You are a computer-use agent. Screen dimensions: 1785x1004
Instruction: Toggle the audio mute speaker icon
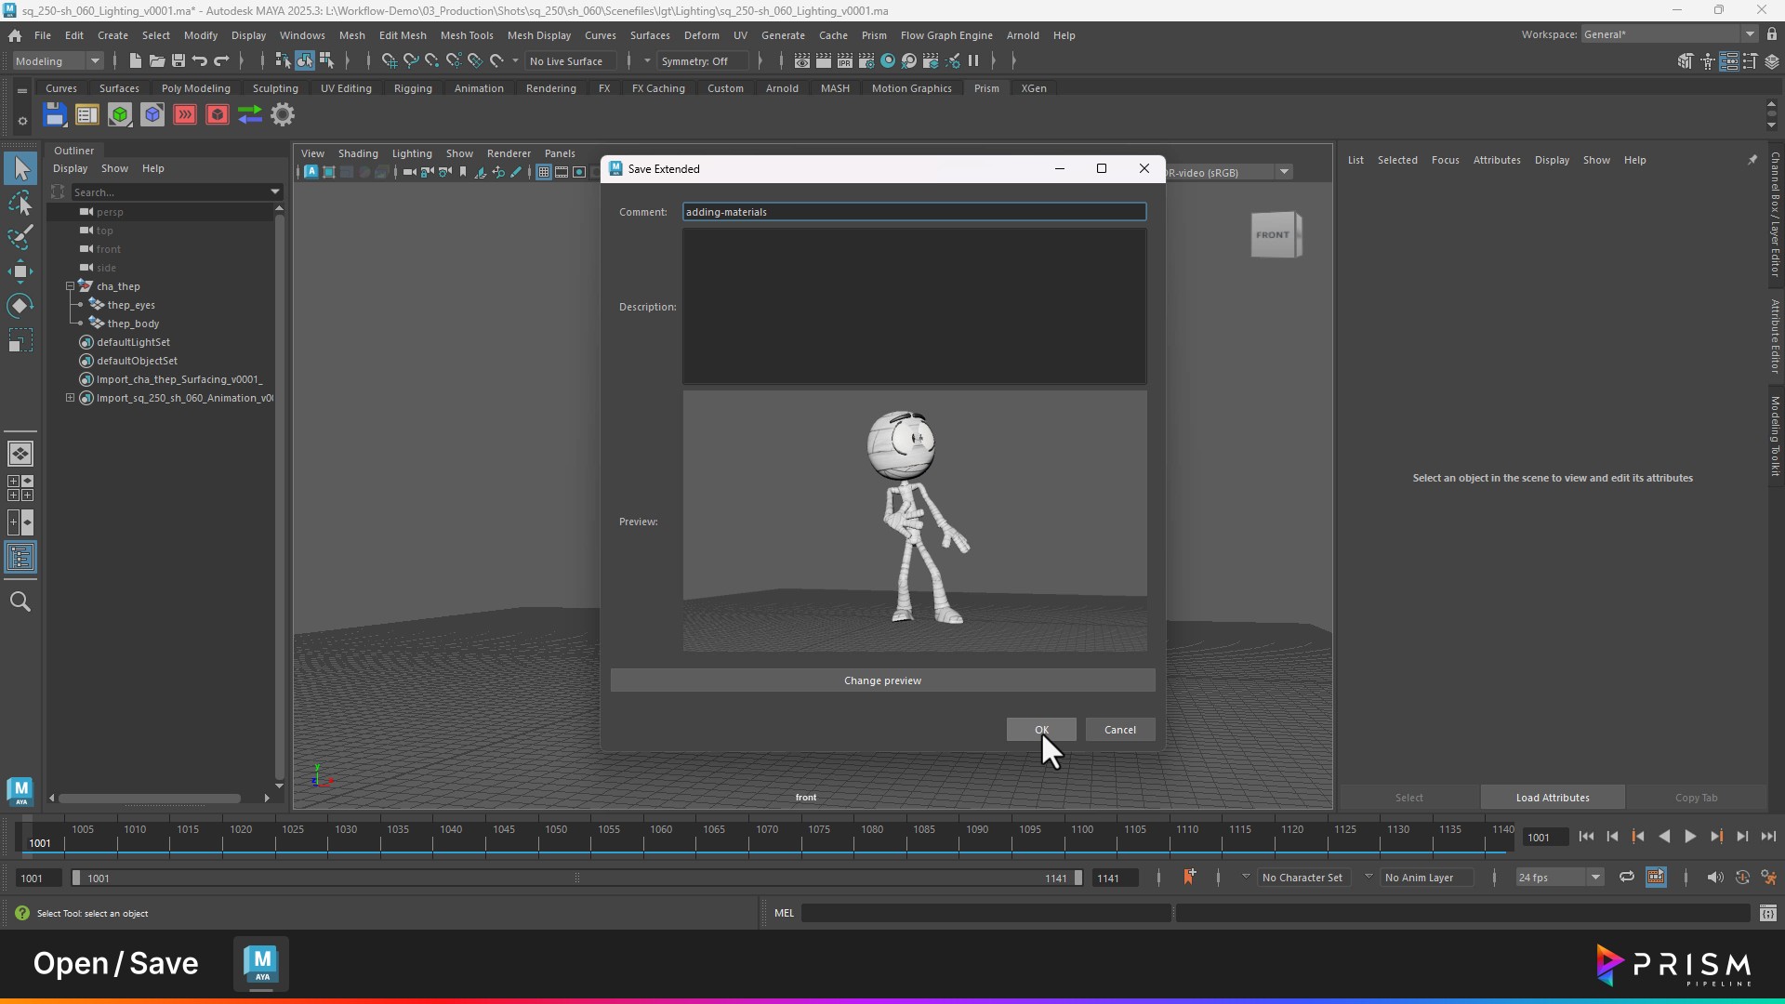coord(1715,877)
